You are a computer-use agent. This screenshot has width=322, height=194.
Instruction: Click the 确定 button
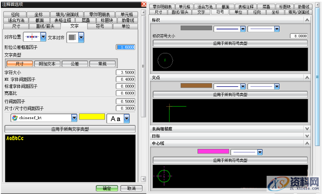tap(107, 188)
